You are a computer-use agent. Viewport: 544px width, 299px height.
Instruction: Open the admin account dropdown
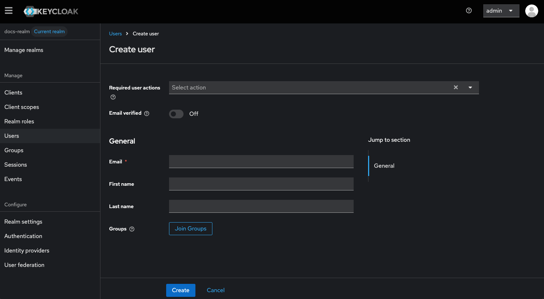point(501,11)
